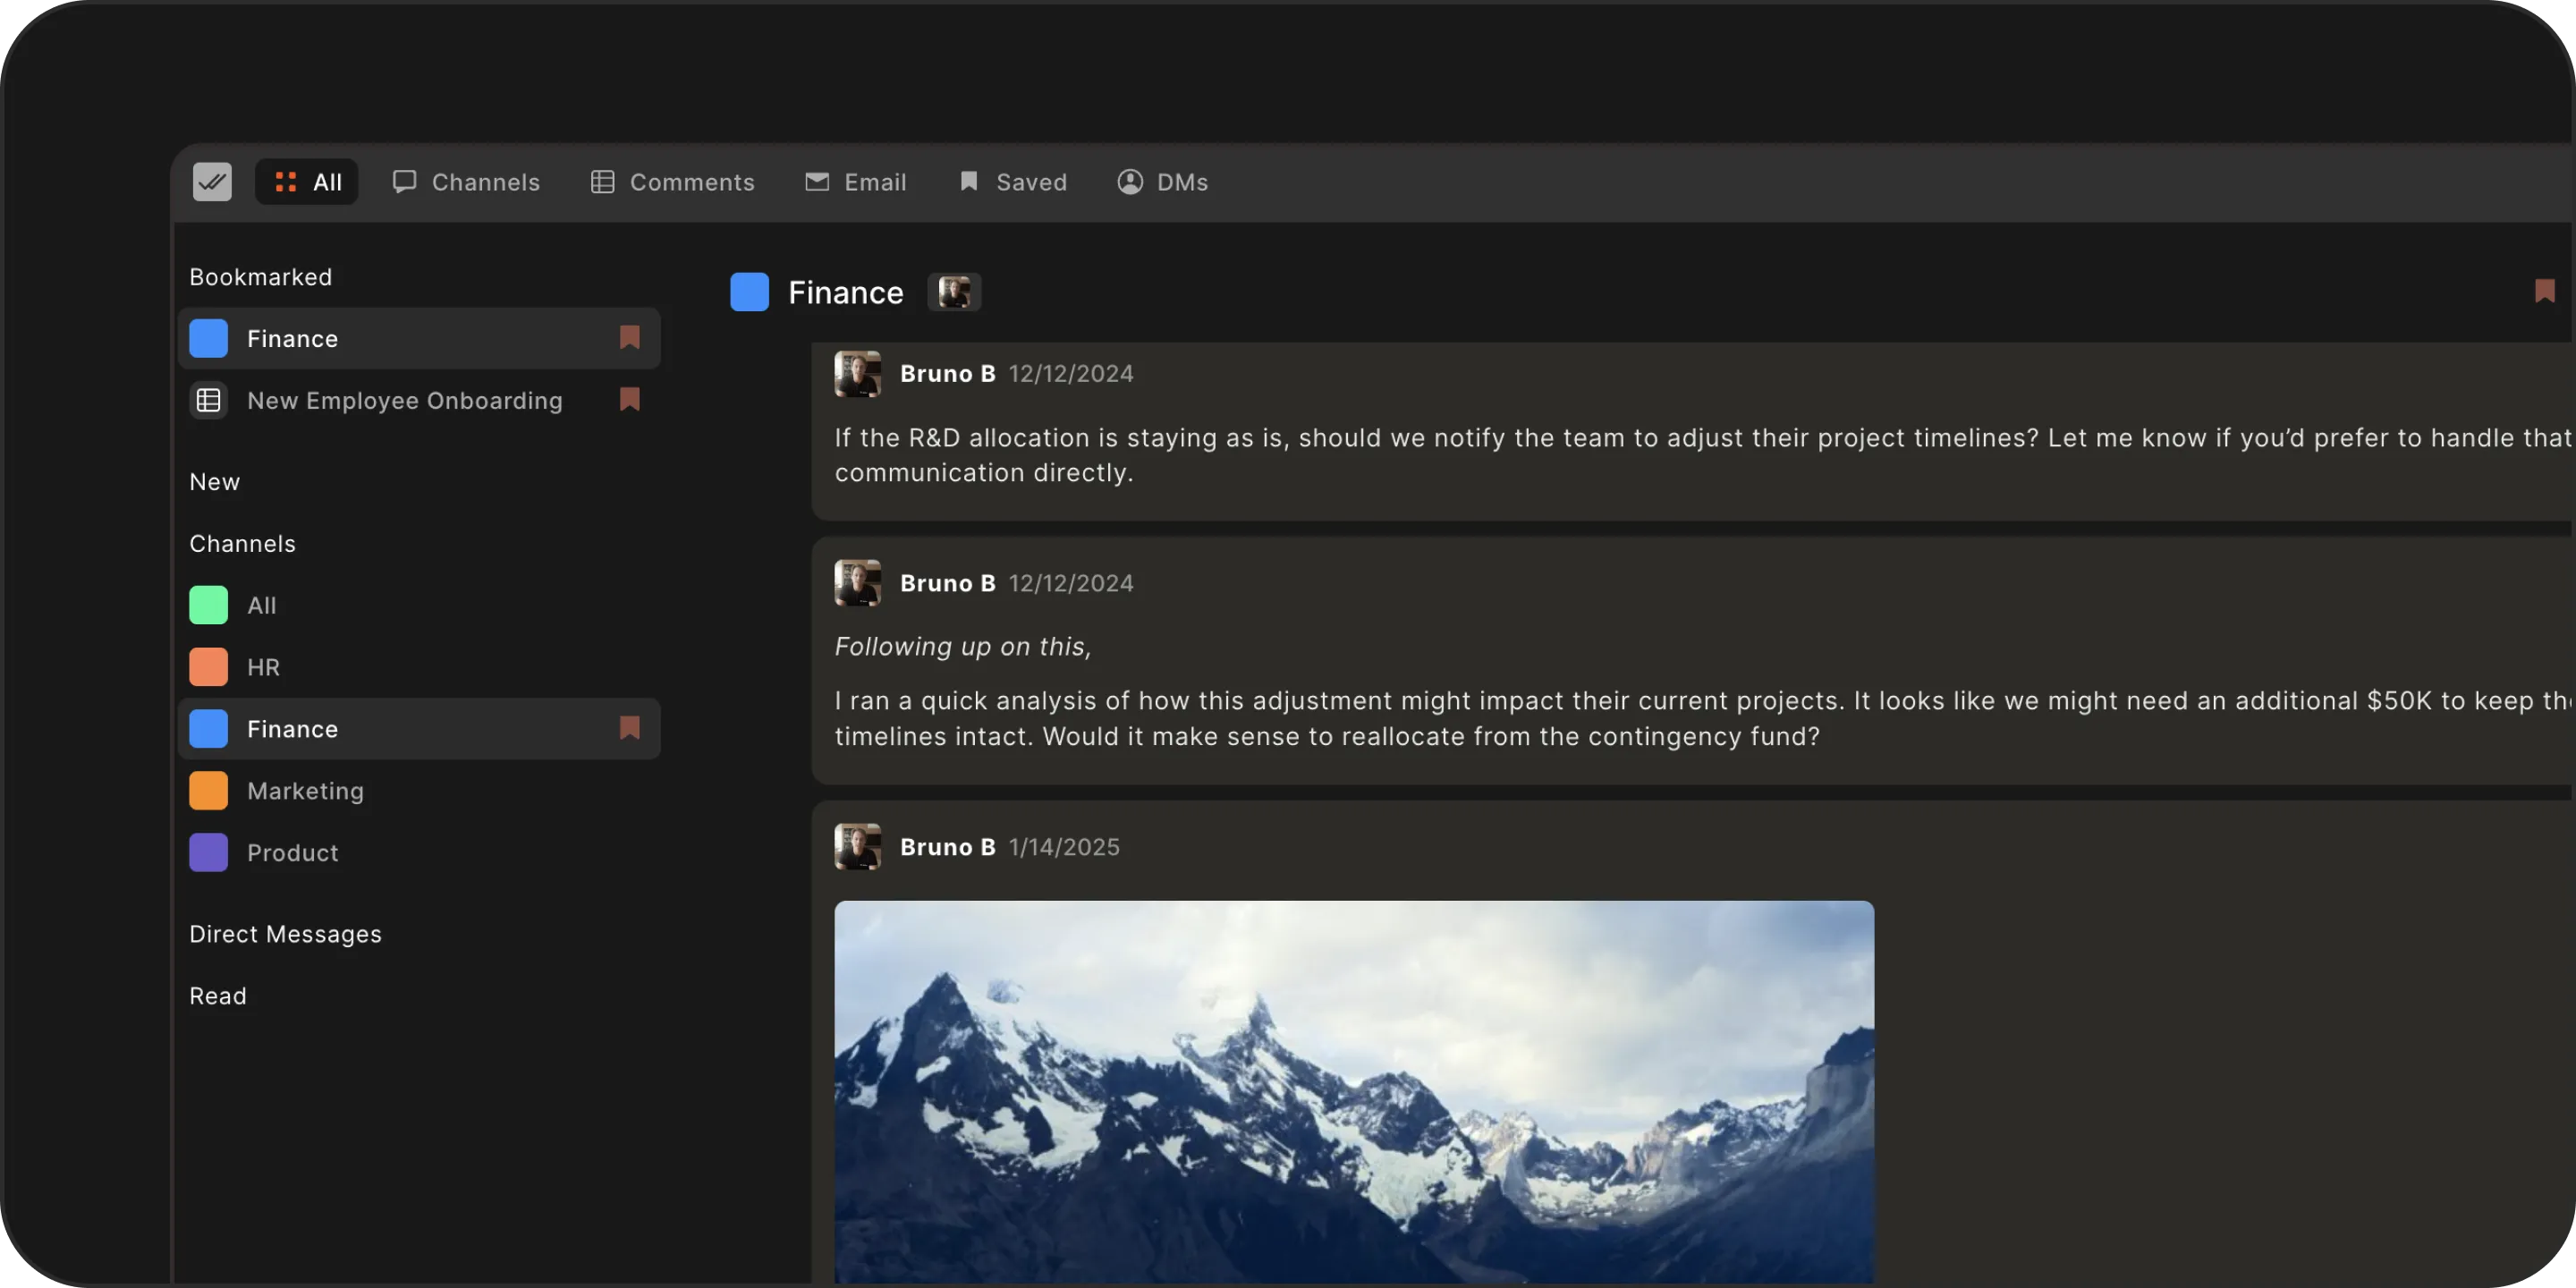Screen dimensions: 2576x1288
Task: Open the HR channel
Action: [263, 667]
